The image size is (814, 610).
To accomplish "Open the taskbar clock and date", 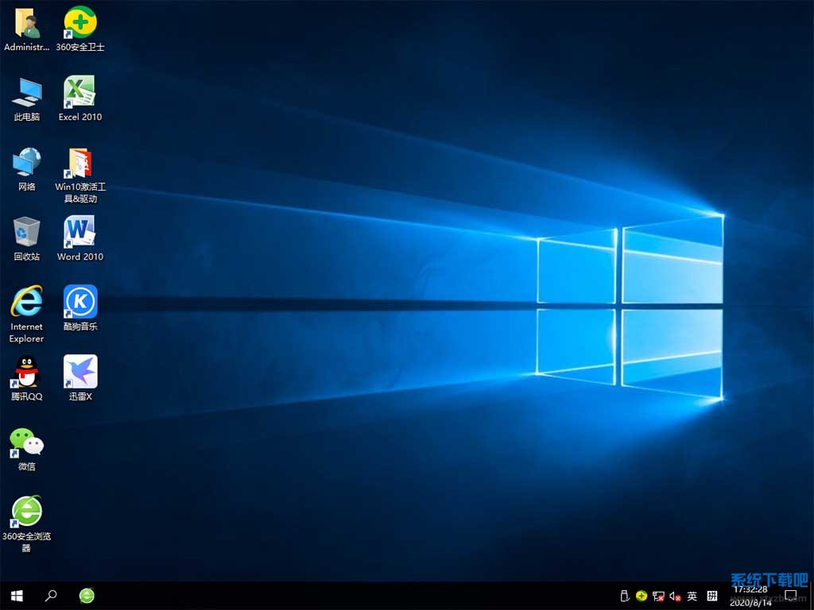I will click(750, 596).
